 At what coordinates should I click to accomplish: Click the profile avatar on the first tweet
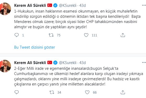point(5,9)
